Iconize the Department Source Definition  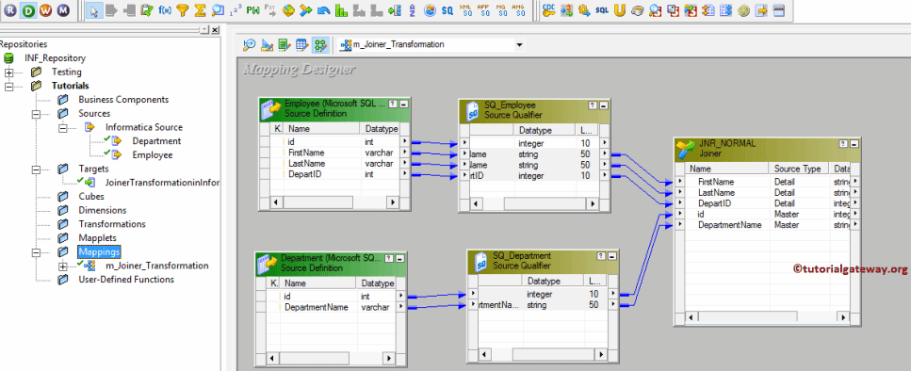399,258
